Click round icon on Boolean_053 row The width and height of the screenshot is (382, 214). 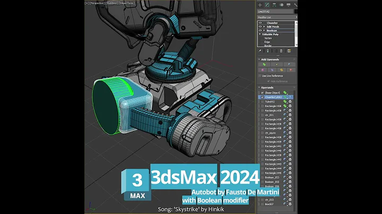coord(290,177)
